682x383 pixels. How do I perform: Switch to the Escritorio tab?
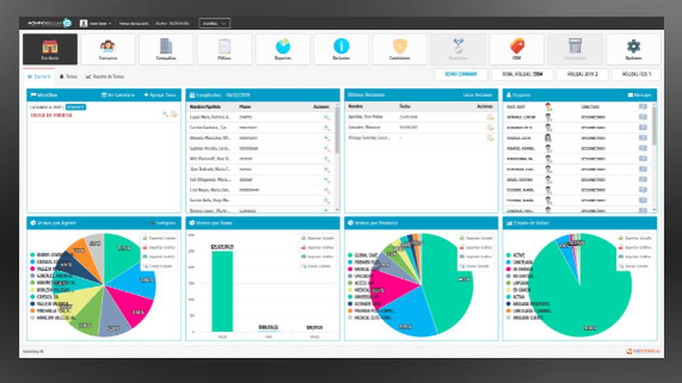pyautogui.click(x=39, y=76)
